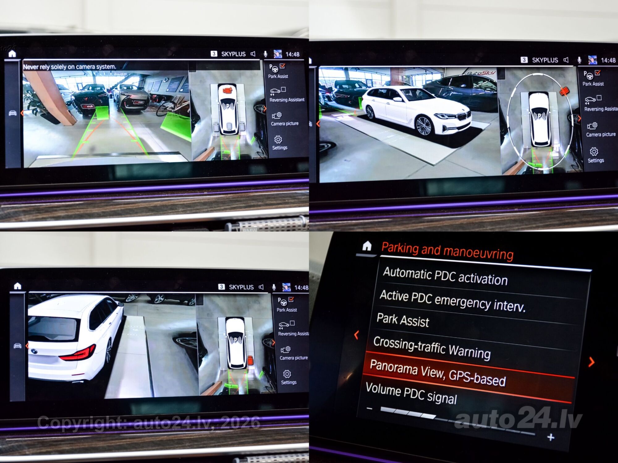Tick Reversing Assistant checkbox on orbit-ring view screen

[x=599, y=98]
